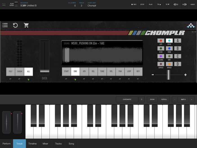Switch to the Mixer tab

pyautogui.click(x=45, y=143)
